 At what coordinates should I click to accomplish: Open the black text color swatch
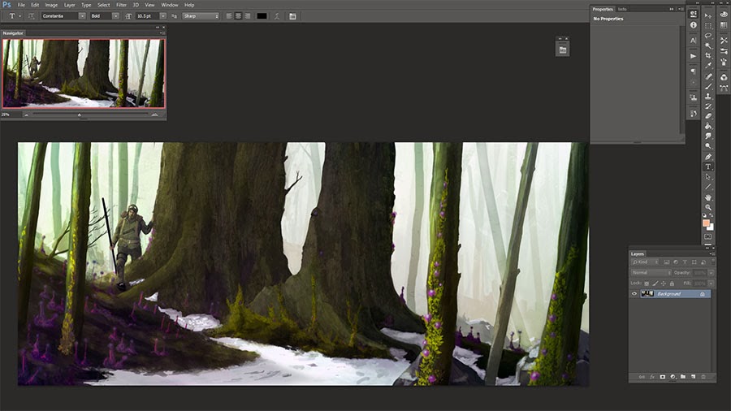coord(262,16)
